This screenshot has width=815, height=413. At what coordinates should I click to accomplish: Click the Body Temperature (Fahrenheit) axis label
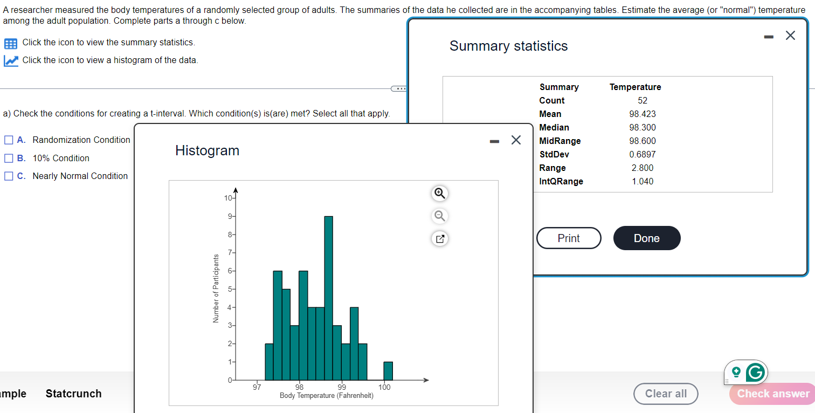pyautogui.click(x=327, y=396)
